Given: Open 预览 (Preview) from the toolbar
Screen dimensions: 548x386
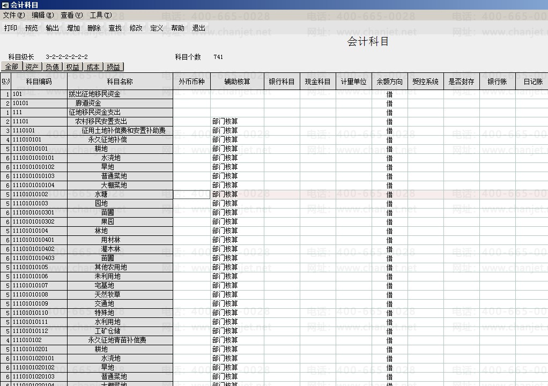Looking at the screenshot, I should point(32,28).
